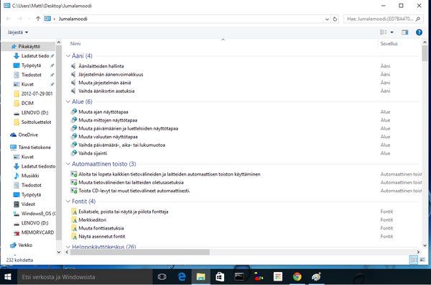
Task: Open the view options dropdown arrow
Action: [391, 32]
